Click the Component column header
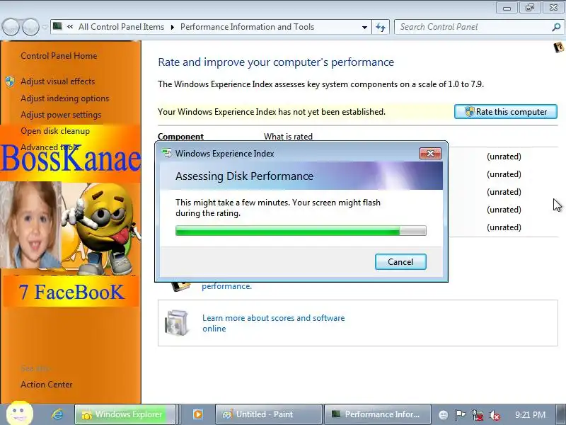 180,137
